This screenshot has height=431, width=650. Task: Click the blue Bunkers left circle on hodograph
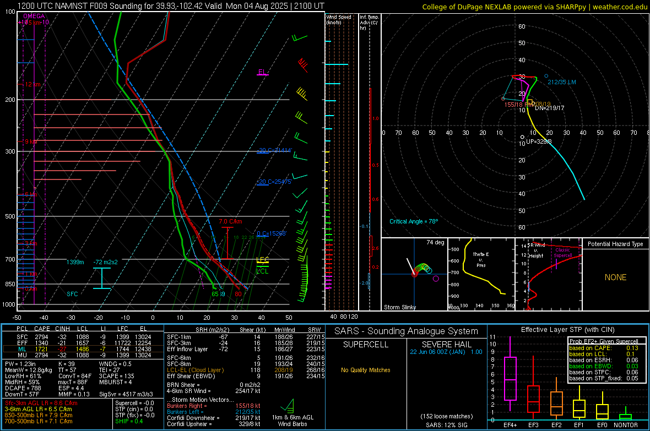(x=546, y=77)
